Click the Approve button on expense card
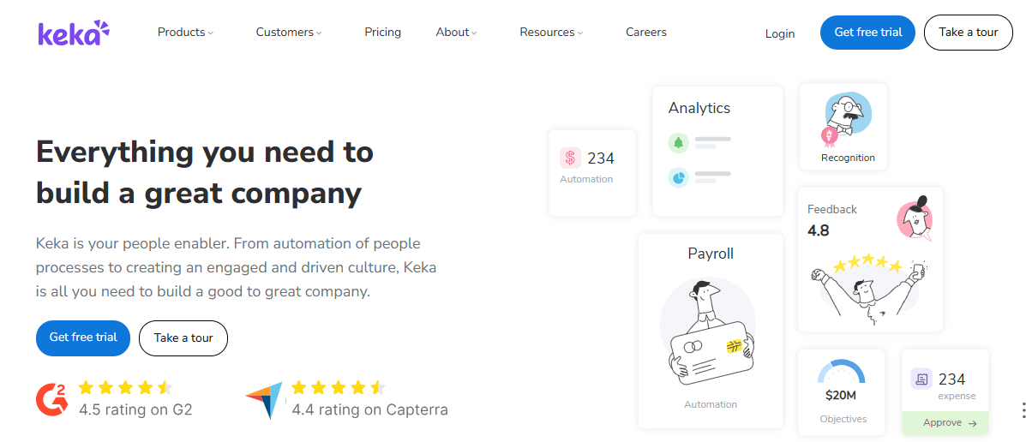The height and width of the screenshot is (442, 1026). tap(945, 423)
